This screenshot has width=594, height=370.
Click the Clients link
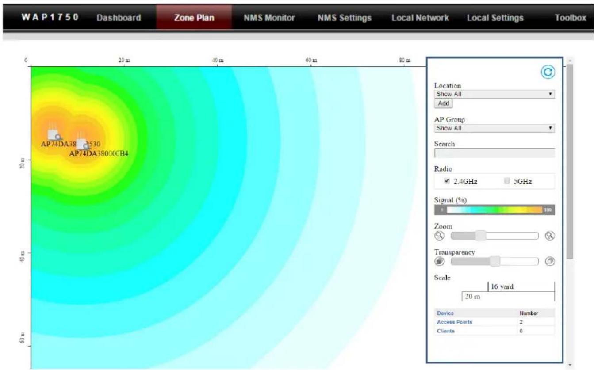click(x=445, y=331)
